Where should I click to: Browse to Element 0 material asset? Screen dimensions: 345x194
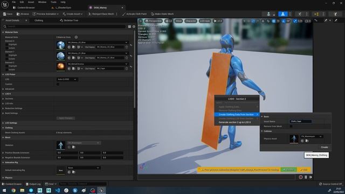(74, 47)
